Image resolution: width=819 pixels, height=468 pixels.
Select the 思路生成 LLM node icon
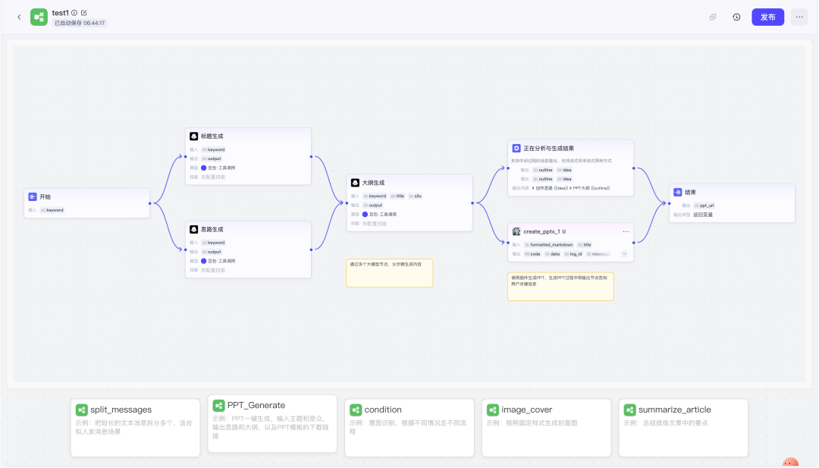point(194,229)
